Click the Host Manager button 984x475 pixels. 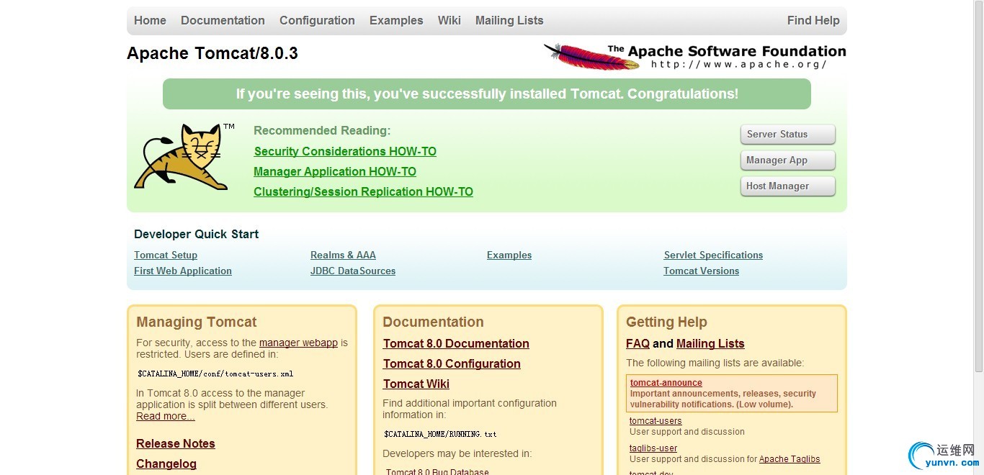coord(788,186)
